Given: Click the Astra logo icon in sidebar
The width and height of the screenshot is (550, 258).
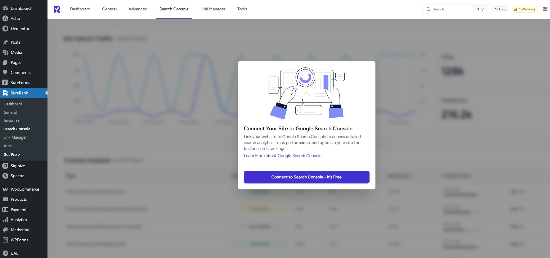Looking at the screenshot, I should tap(5, 18).
